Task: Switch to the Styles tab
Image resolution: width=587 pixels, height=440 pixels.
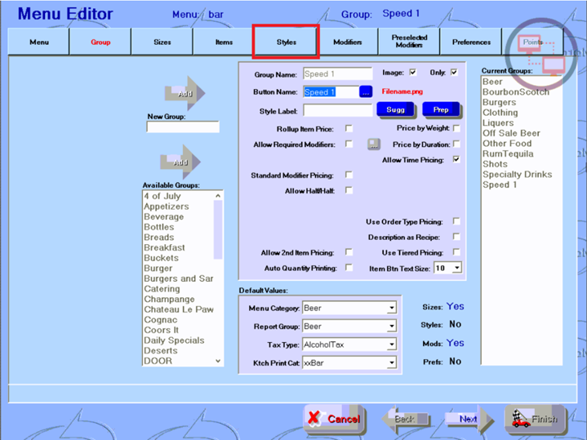Action: (x=286, y=42)
